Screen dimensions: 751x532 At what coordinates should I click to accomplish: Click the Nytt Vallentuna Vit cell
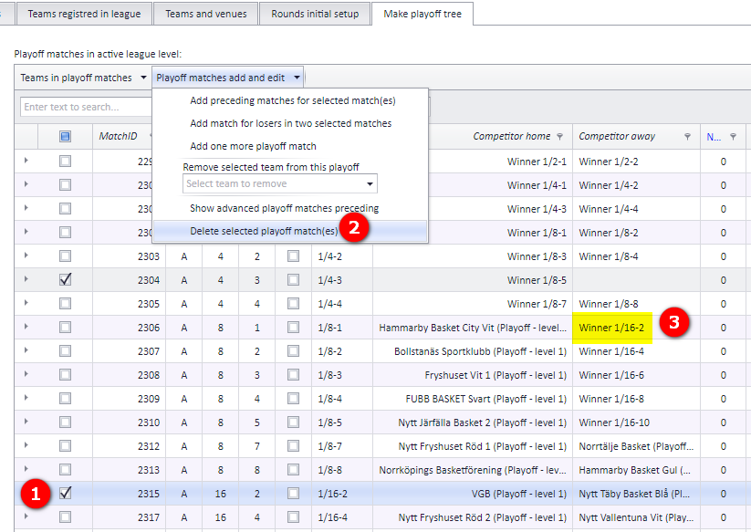[x=636, y=517]
